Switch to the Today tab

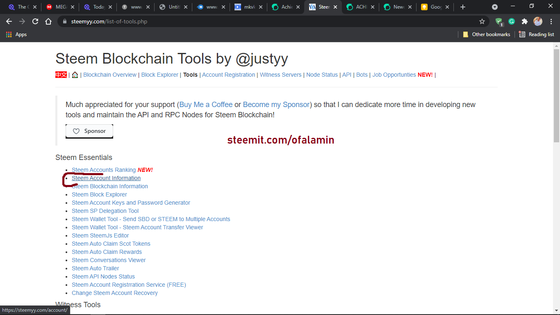pos(98,7)
